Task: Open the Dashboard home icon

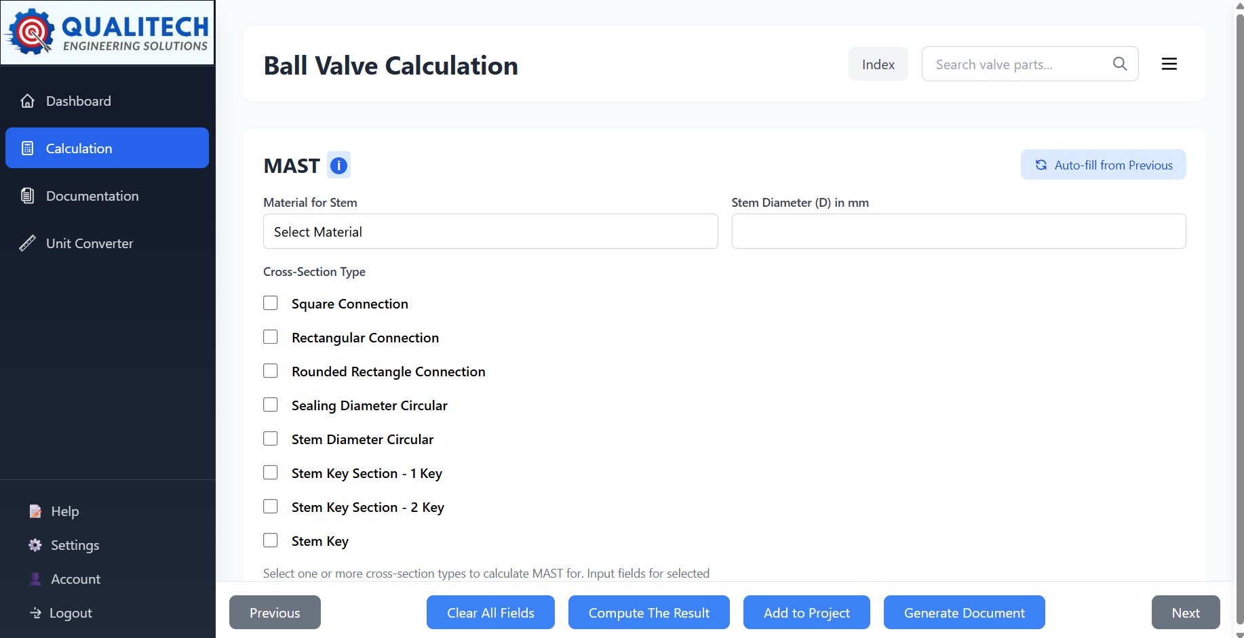Action: 27,100
